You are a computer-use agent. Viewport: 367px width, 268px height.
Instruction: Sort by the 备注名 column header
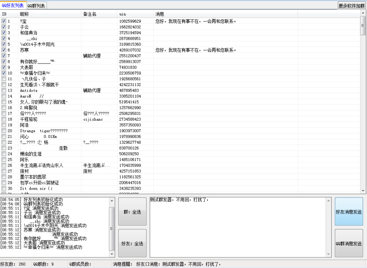[99, 14]
